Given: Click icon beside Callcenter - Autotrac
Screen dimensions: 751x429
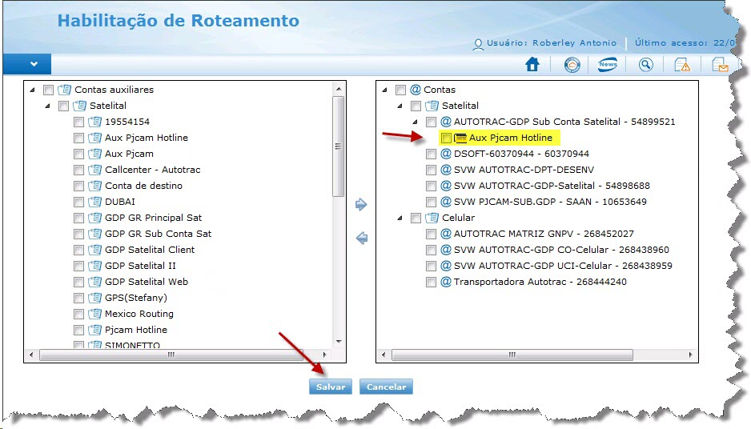Looking at the screenshot, I should 94,170.
